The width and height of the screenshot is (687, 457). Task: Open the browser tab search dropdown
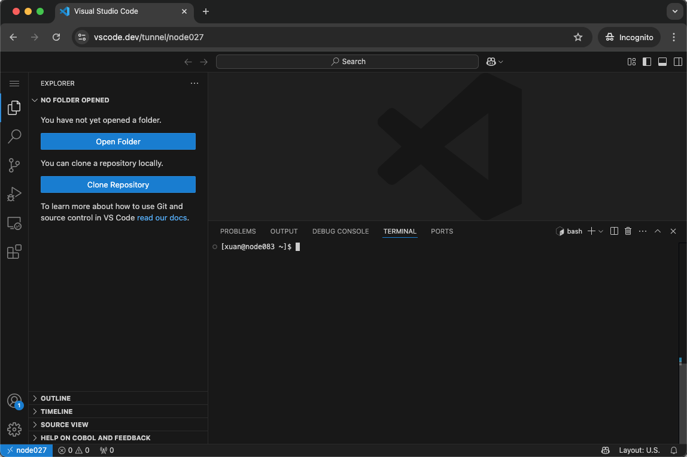tap(675, 11)
